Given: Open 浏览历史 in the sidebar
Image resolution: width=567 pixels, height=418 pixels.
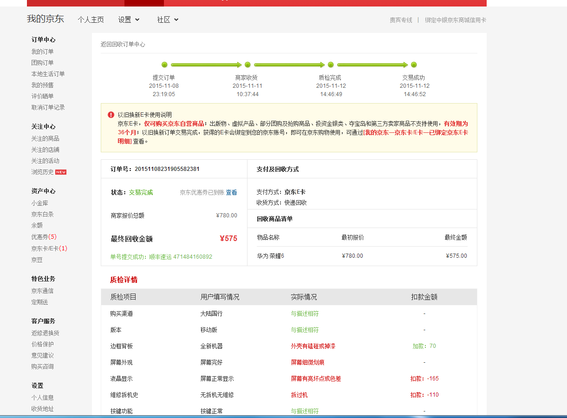Looking at the screenshot, I should pos(43,172).
